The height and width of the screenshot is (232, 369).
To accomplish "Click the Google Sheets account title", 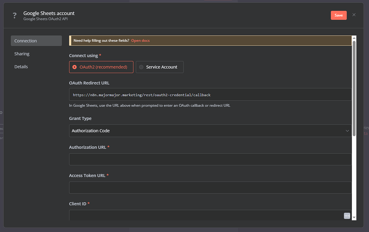I will click(x=49, y=13).
